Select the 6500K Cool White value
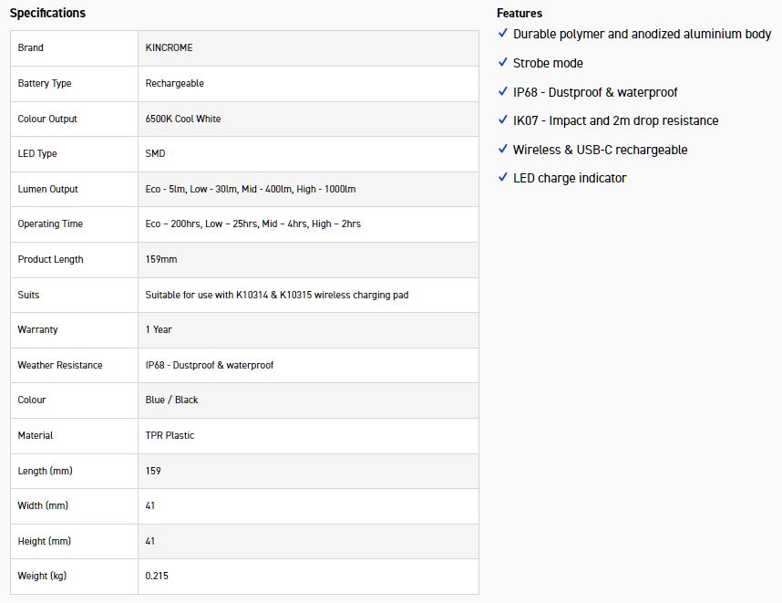The width and height of the screenshot is (782, 603). click(183, 119)
